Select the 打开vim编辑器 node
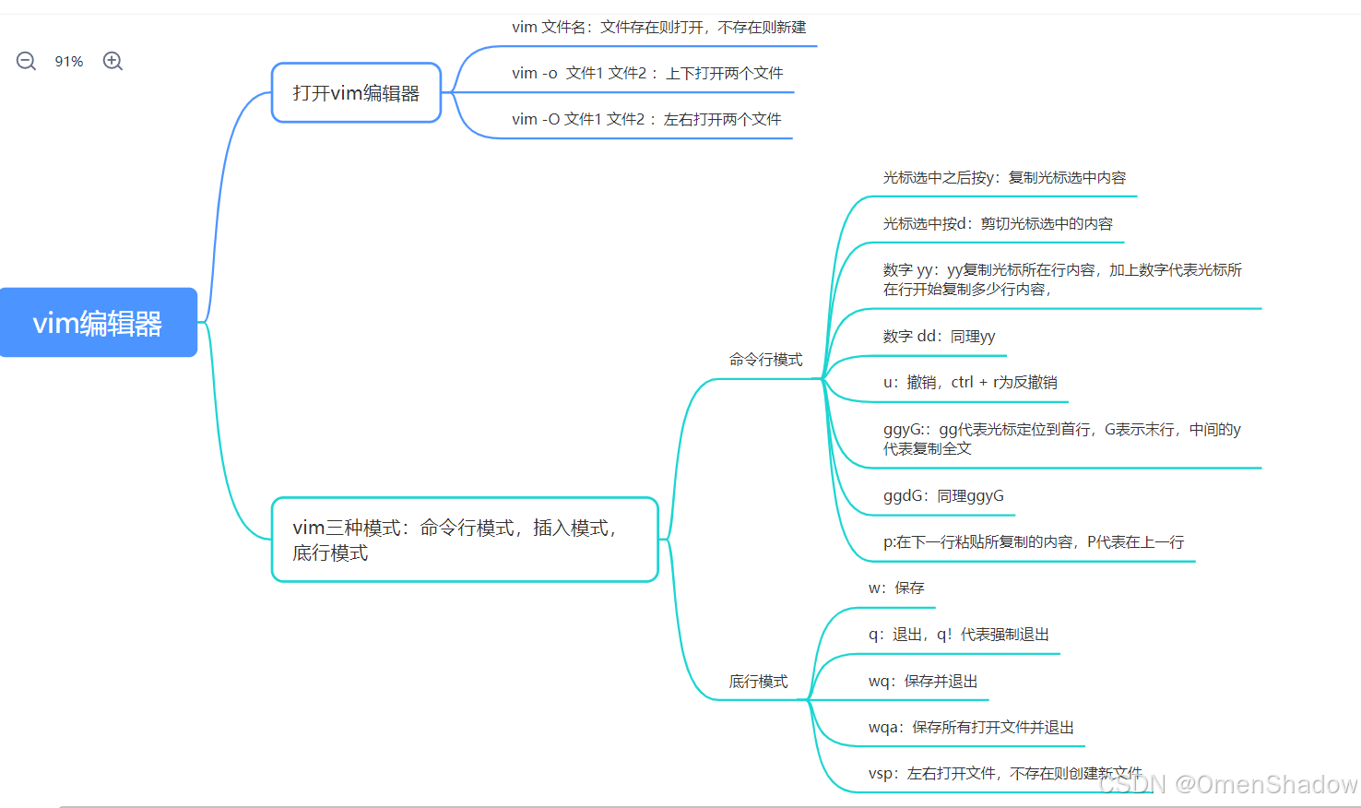This screenshot has width=1361, height=808. pyautogui.click(x=356, y=92)
